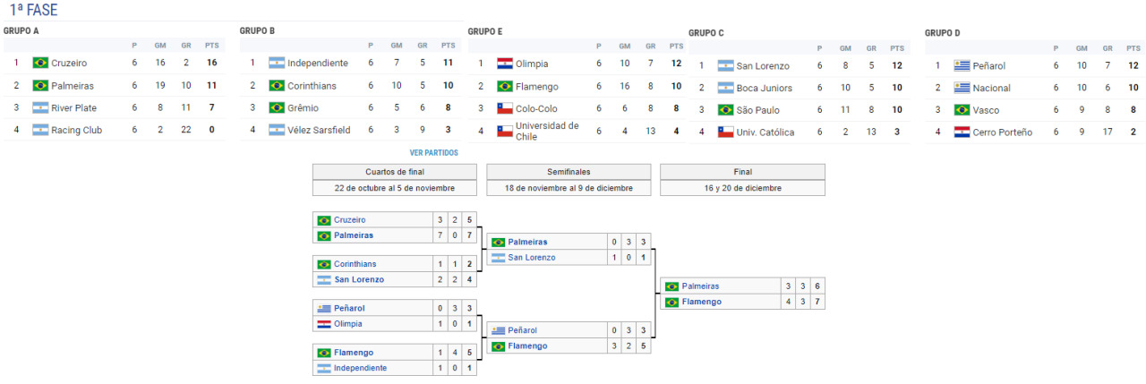1146x384 pixels.
Task: Expand matches via the VER PARTIDOS link
Action: 434,153
